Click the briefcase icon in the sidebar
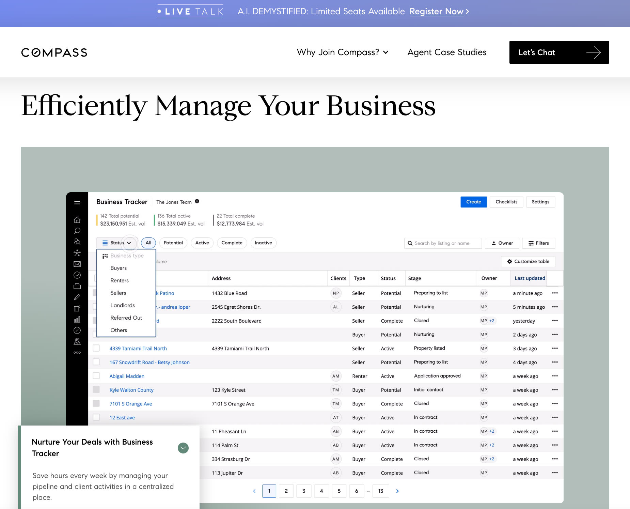This screenshot has width=630, height=509. (77, 286)
